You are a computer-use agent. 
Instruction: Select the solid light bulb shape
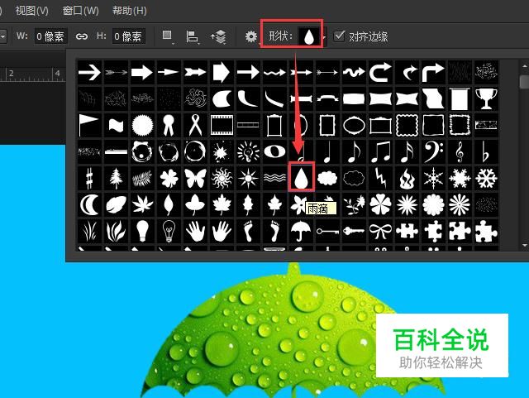click(142, 232)
